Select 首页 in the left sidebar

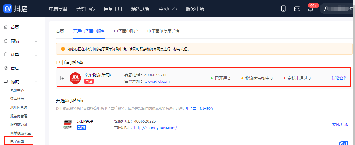[15, 27]
